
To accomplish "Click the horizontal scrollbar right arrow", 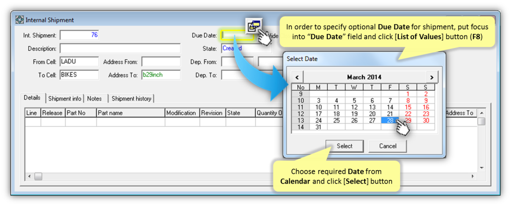I will [x=473, y=176].
